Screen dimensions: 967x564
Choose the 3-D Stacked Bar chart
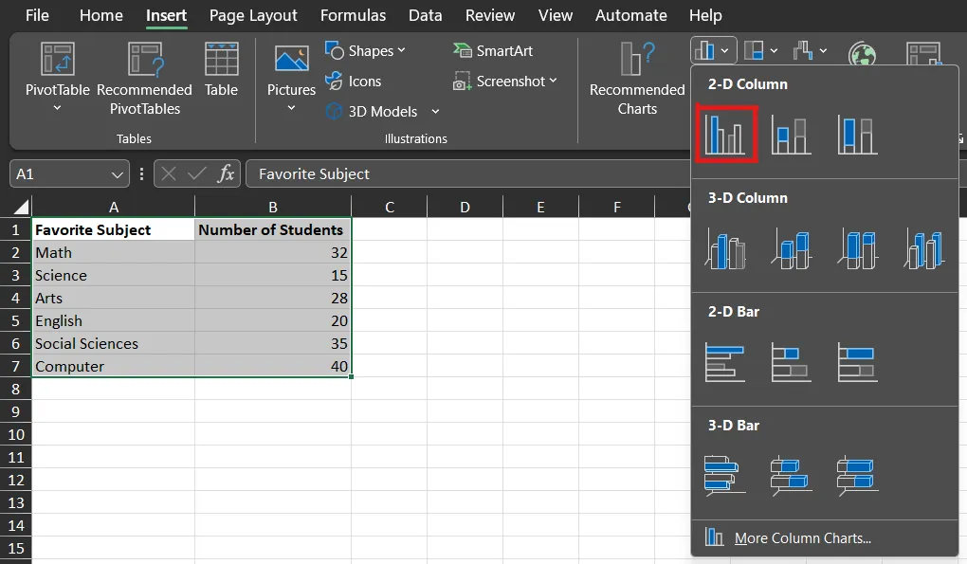coord(792,476)
